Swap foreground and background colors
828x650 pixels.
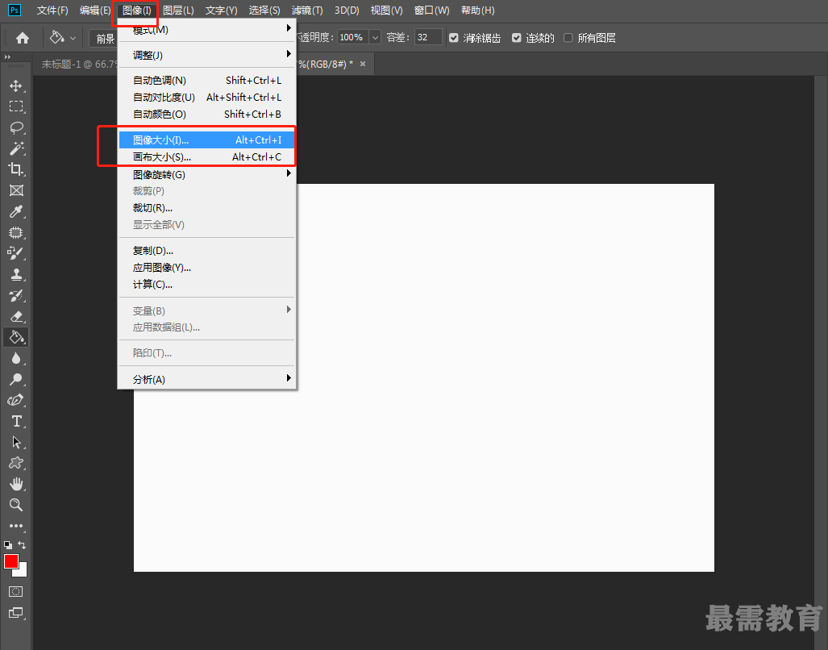coord(22,545)
